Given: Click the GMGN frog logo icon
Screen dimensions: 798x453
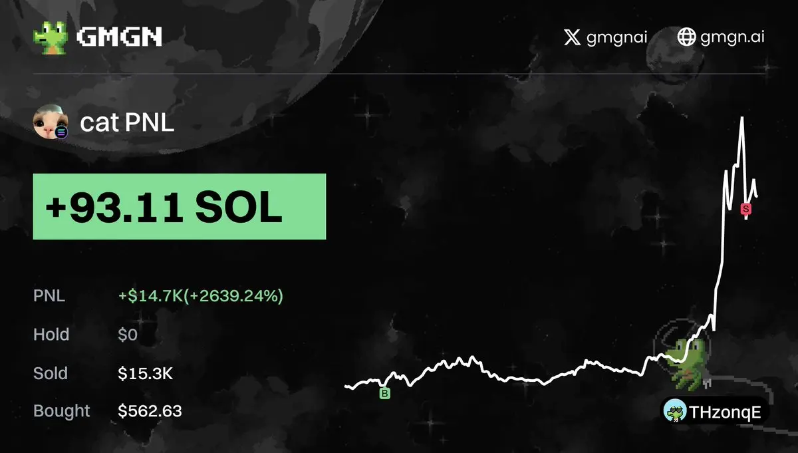Looking at the screenshot, I should click(51, 36).
